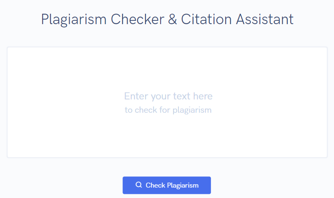Click 'plagiarism' in the placeholder subtitle
Image resolution: width=334 pixels, height=198 pixels.
click(192, 110)
